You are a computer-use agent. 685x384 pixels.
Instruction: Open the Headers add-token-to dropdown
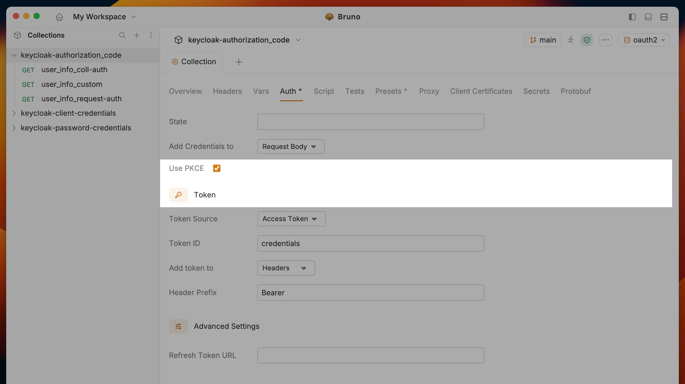(286, 268)
